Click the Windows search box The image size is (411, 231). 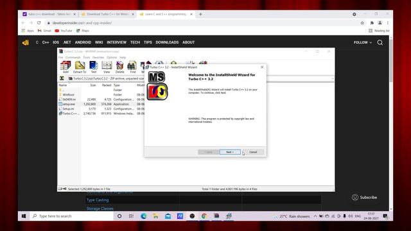tap(71, 216)
